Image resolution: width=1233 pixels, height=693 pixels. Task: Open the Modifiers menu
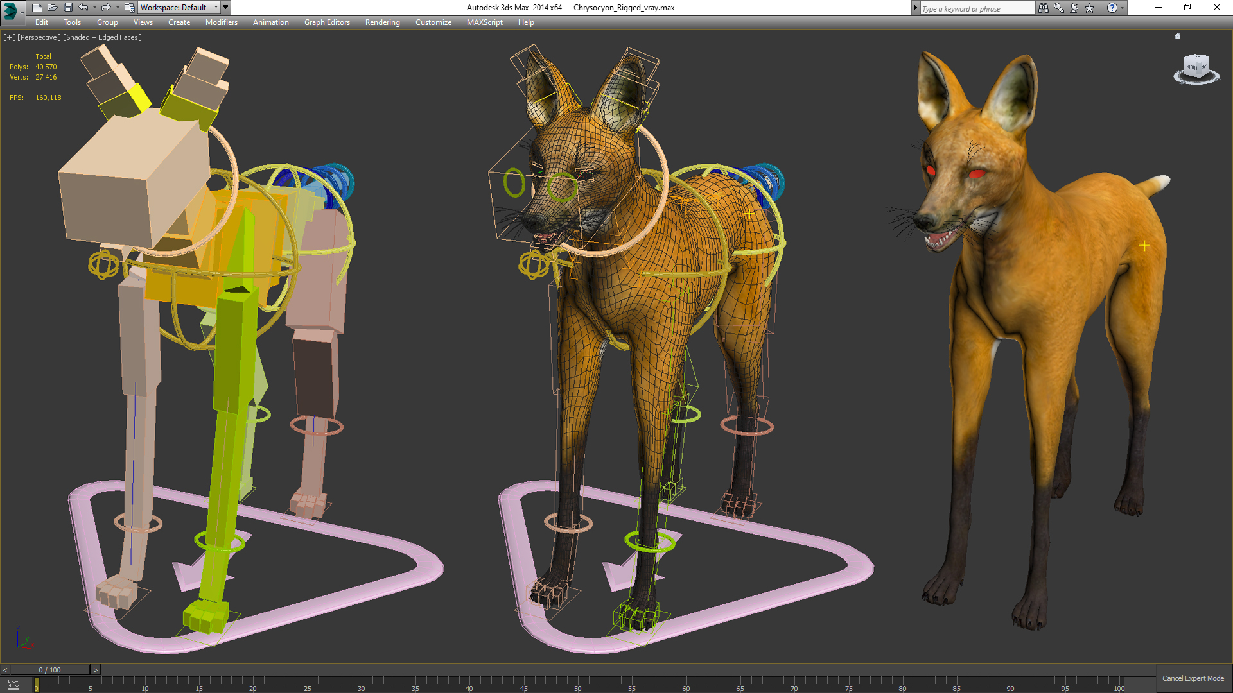(x=221, y=22)
